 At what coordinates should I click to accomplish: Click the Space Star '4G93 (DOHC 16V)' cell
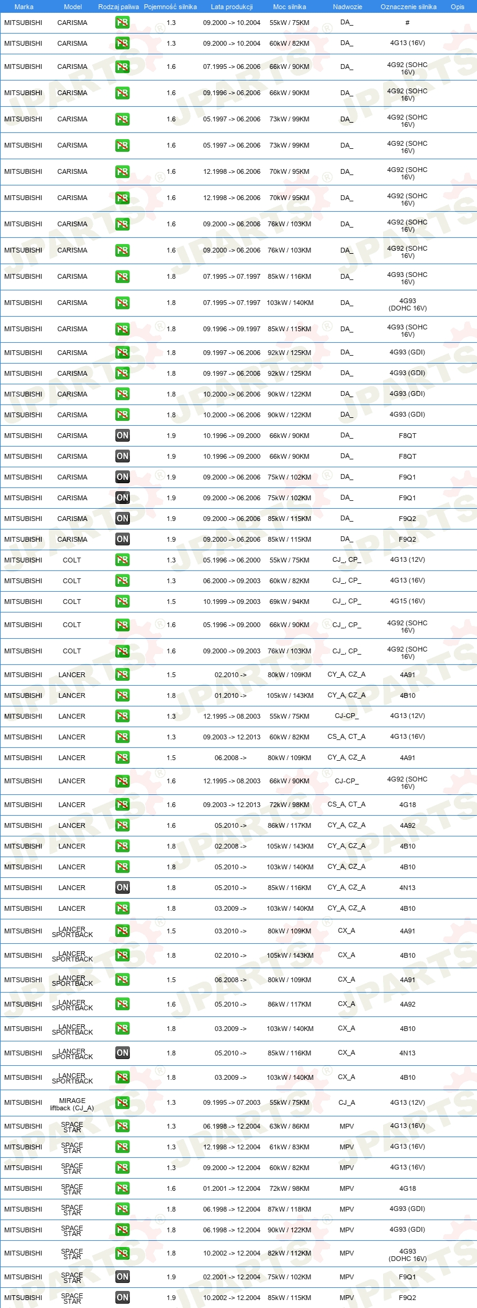407,1255
